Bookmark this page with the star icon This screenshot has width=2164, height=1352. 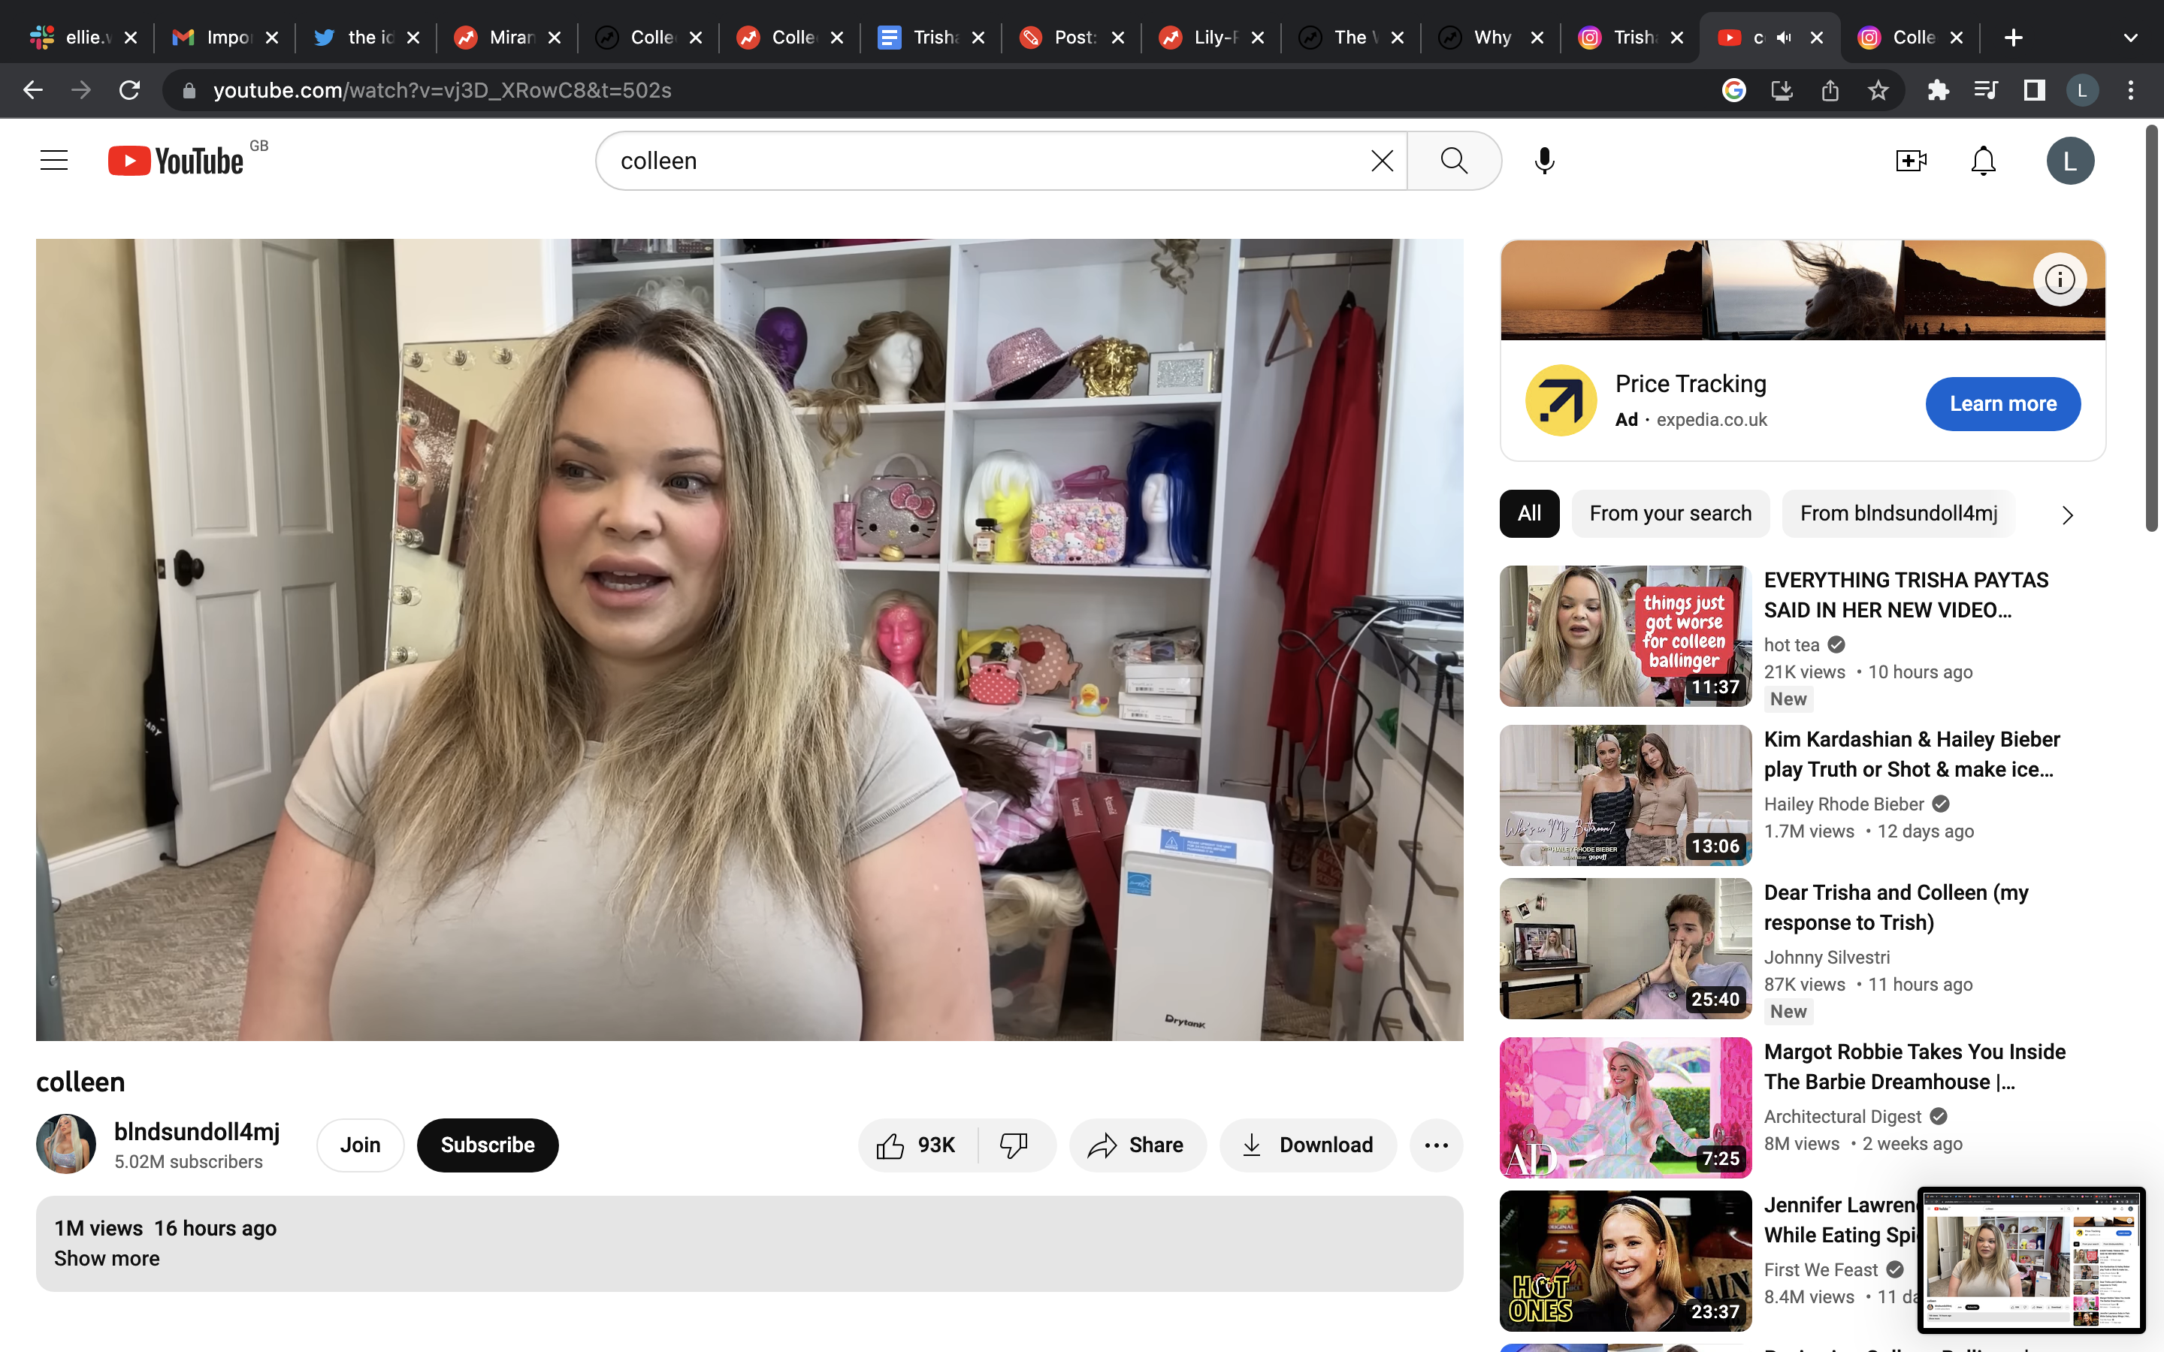coord(1878,90)
